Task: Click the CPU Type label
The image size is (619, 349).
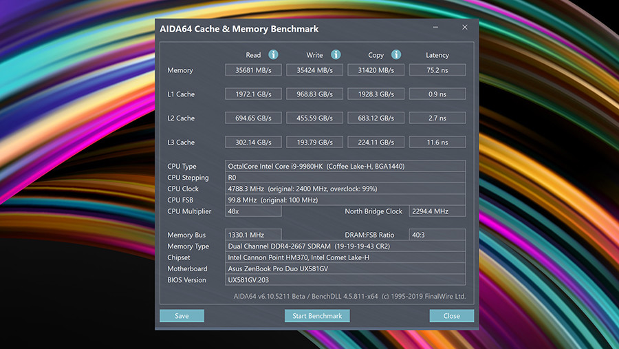Action: [x=182, y=166]
